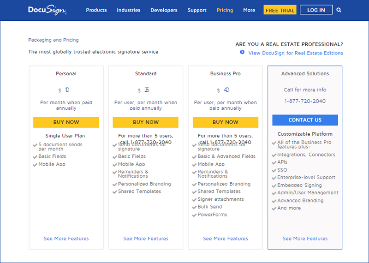The image size is (369, 263).
Task: See more features of Personal plan
Action: [x=66, y=239]
